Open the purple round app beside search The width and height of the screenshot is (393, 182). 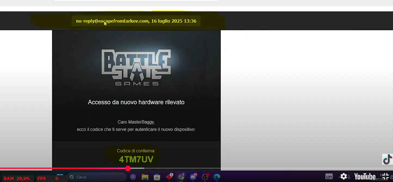(133, 177)
